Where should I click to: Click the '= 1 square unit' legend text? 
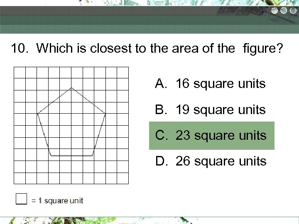coord(57,201)
